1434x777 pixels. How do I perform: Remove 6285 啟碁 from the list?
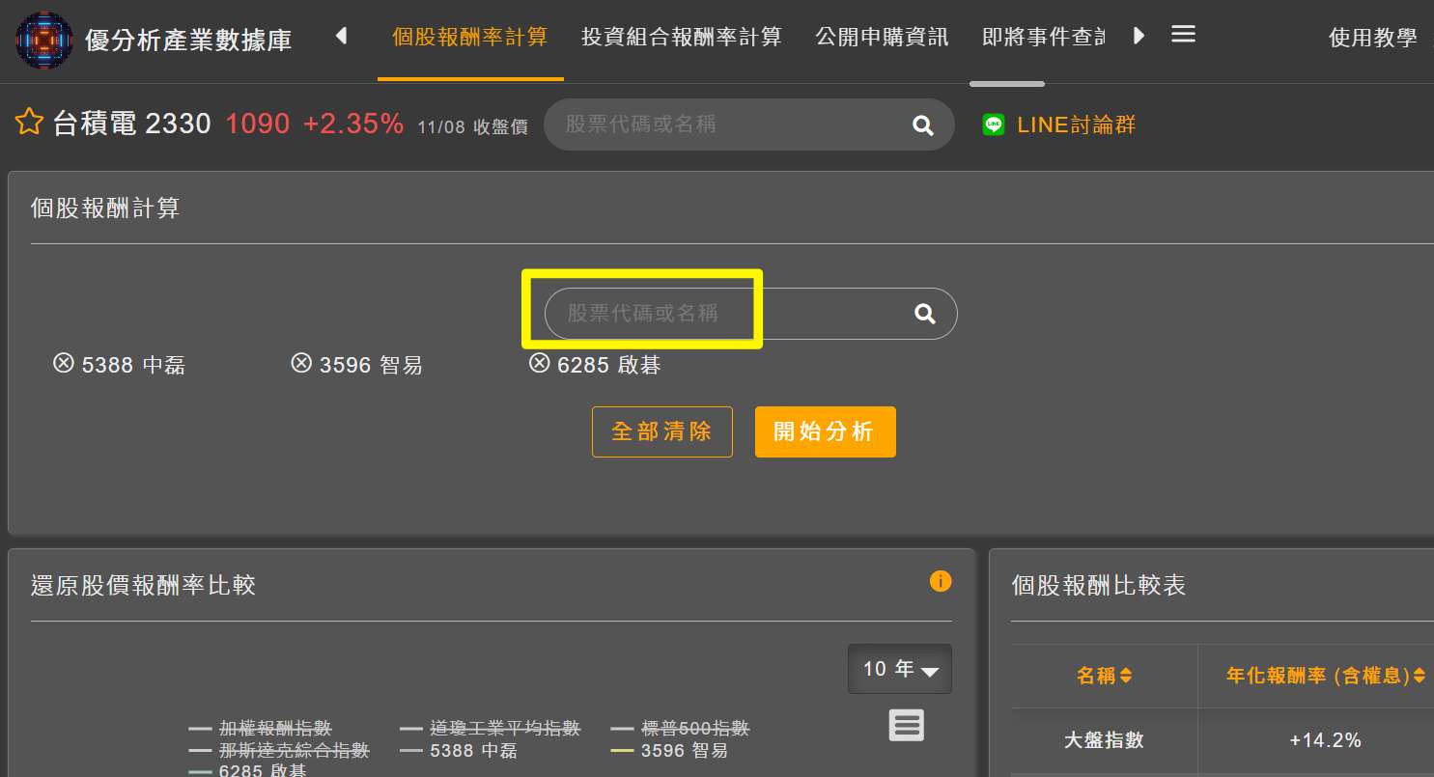click(x=539, y=364)
